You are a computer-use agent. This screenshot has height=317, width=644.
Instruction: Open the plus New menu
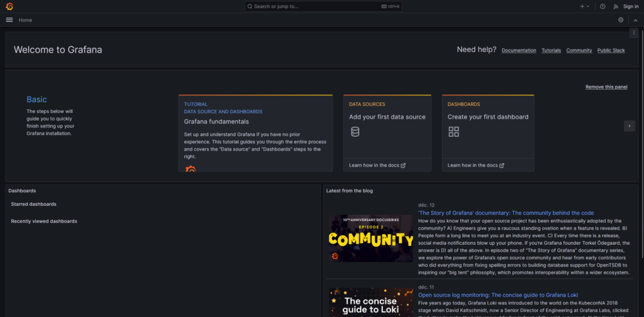[x=584, y=6]
